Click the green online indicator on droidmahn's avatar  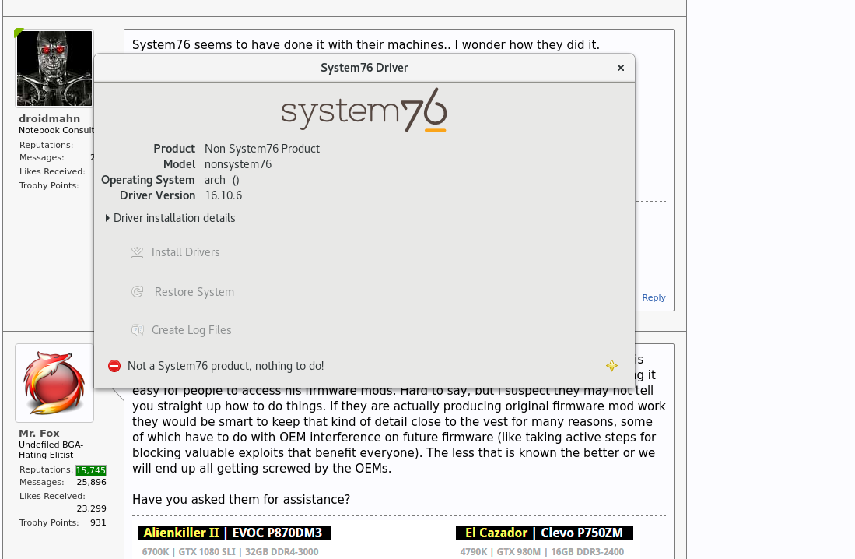pyautogui.click(x=18, y=33)
